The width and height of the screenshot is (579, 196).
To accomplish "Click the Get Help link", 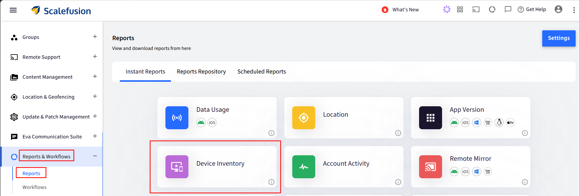I will tap(532, 9).
